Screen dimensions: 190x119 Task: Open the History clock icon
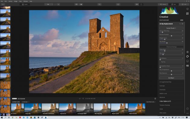[188, 109]
